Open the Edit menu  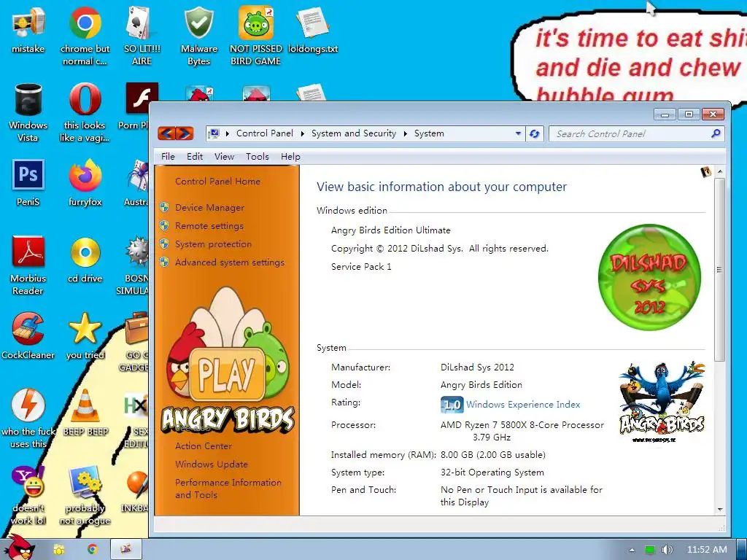pyautogui.click(x=194, y=157)
